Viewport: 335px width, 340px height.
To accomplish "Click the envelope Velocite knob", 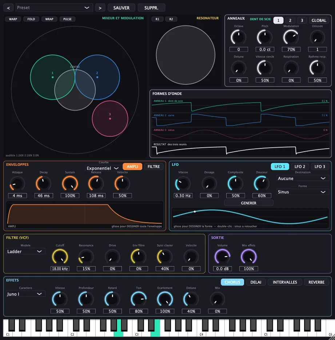I will tap(122, 184).
